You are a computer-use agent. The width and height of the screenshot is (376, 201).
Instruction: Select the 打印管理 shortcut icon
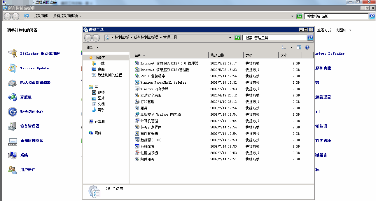point(137,102)
